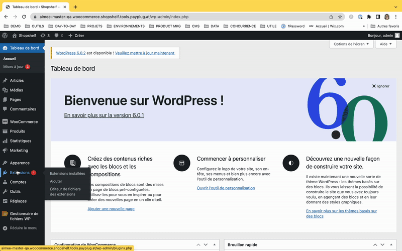Select Extensions installées in the submenu
This screenshot has width=402, height=251.
(x=67, y=173)
